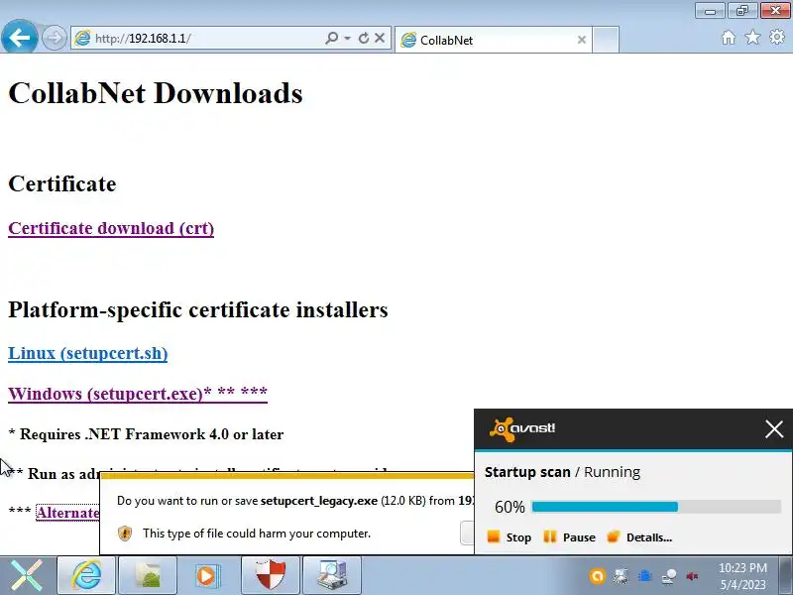This screenshot has height=595, width=793.
Task: Click the "Platform-specific certificate installers" heading
Action: click(x=198, y=309)
